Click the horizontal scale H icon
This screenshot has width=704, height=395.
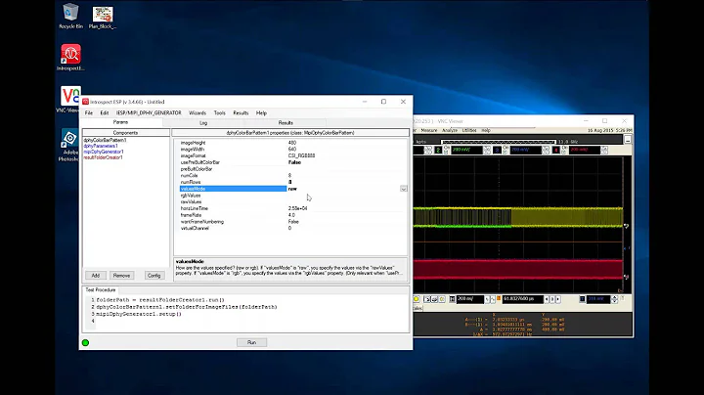[x=452, y=299]
